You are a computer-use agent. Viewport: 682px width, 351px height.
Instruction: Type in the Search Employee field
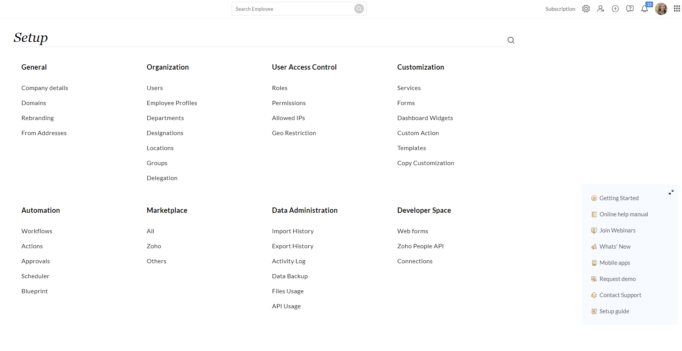coord(293,9)
